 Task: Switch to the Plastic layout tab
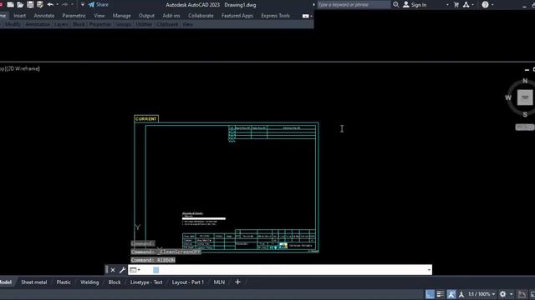[64, 282]
